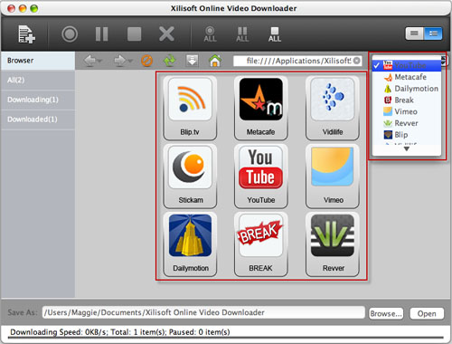This screenshot has height=344, width=452.
Task: Show the Downloaded(1) list
Action: tap(38, 119)
